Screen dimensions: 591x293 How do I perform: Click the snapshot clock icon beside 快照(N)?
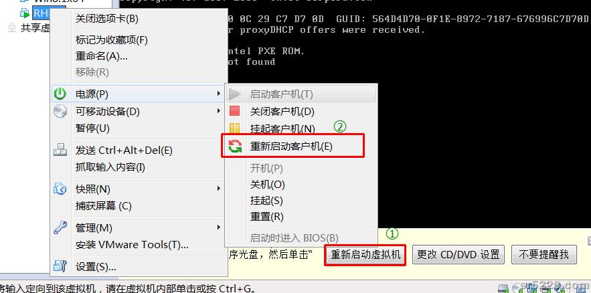pyautogui.click(x=60, y=189)
